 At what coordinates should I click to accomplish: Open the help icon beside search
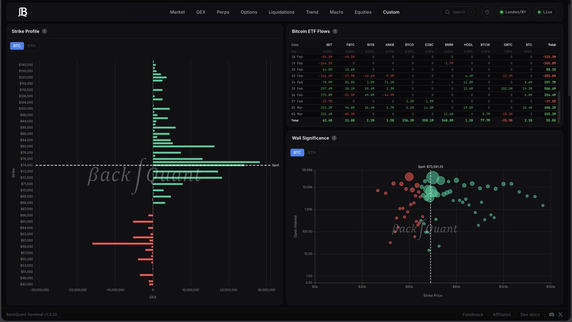tap(487, 12)
